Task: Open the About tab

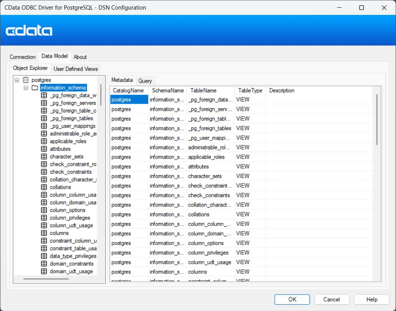Action: click(x=80, y=57)
